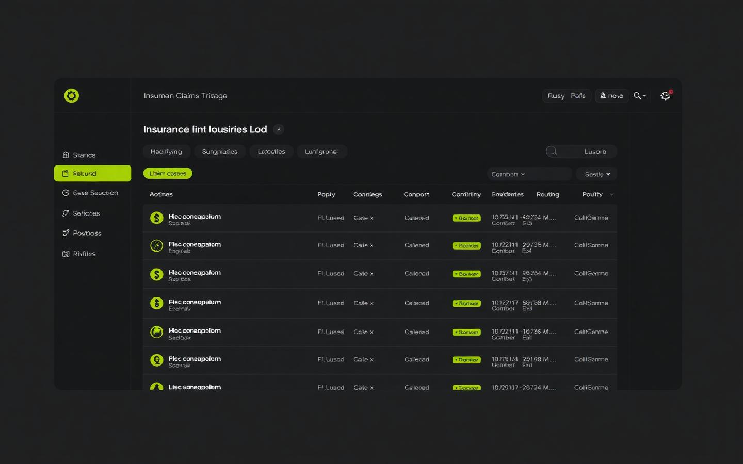Viewport: 743px width, 464px height.
Task: Click the clipboard icon in highlighted sidebar item
Action: [x=66, y=174]
